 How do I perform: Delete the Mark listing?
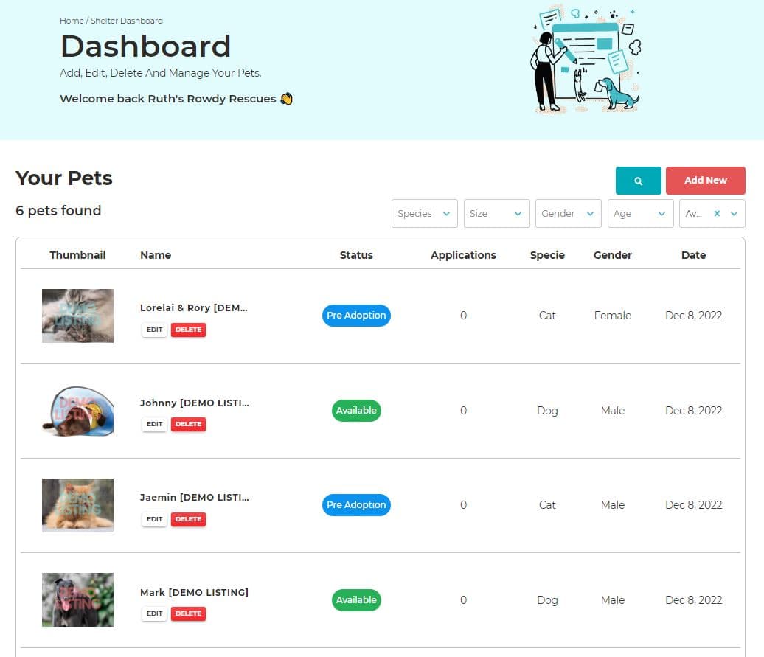click(188, 613)
